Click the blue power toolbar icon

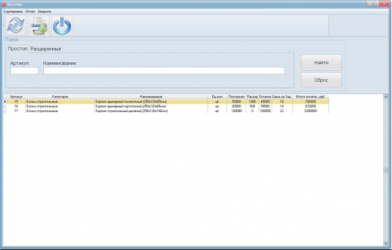[62, 26]
